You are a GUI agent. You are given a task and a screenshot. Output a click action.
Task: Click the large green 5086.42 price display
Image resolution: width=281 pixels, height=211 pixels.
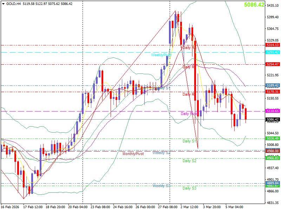tap(254, 5)
